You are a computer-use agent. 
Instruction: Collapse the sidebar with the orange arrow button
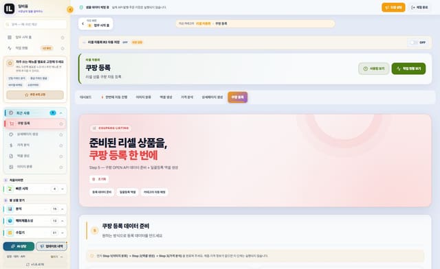70,10
